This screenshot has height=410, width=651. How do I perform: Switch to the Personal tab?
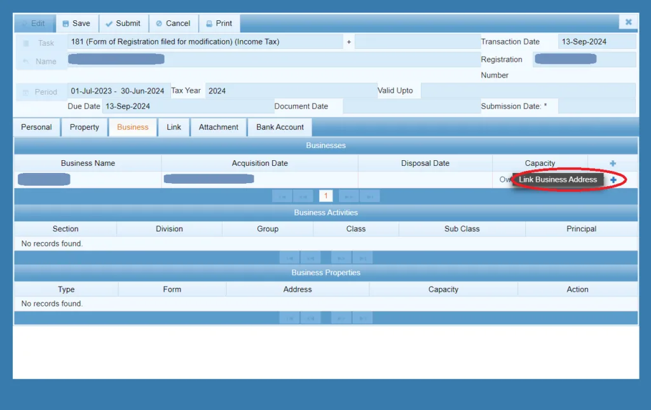36,127
